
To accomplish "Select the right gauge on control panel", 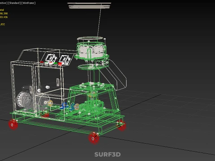I will click(x=65, y=59).
